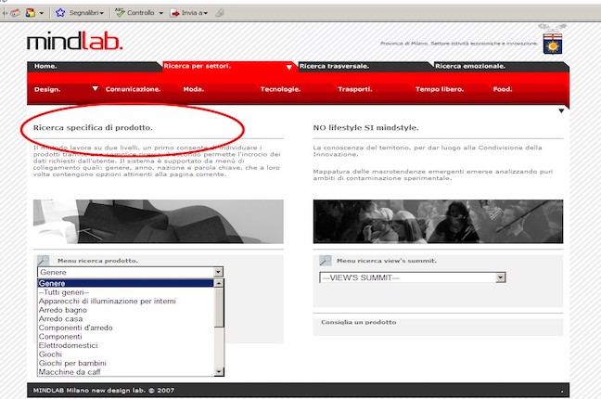Click the Ricerca specifica di prodotto heading
Screen dimensions: 601x399
(93, 128)
